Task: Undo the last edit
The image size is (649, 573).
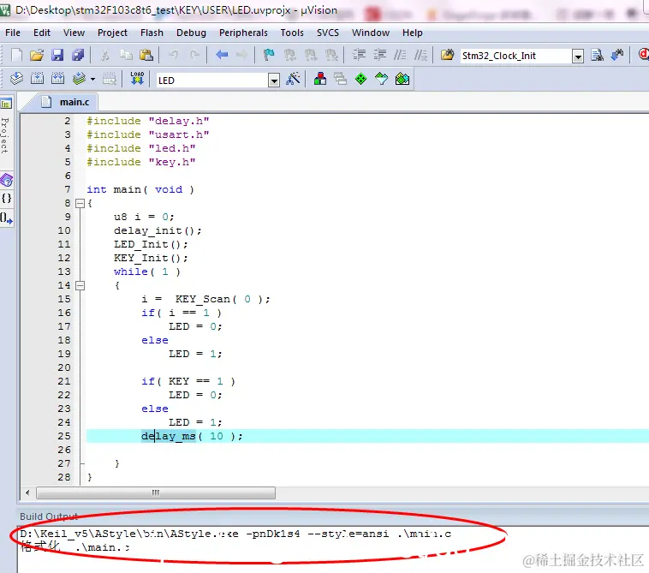Action: (x=174, y=55)
